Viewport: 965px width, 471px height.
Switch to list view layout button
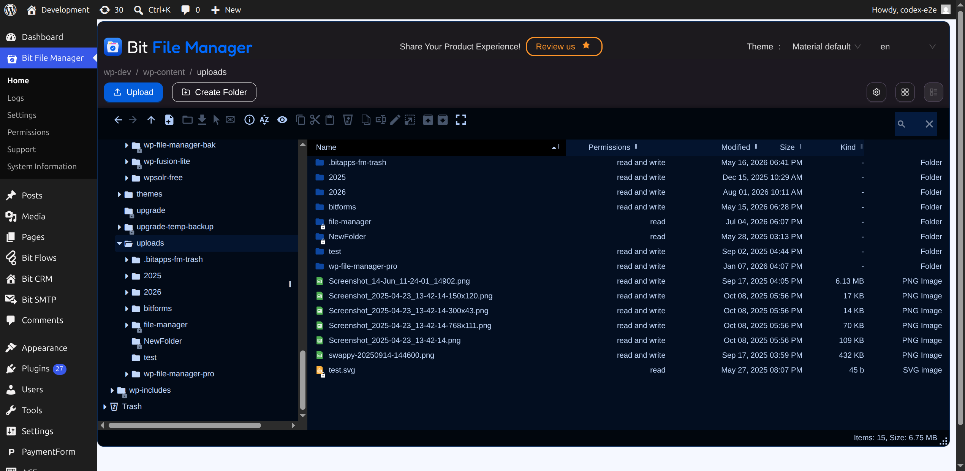(x=933, y=92)
